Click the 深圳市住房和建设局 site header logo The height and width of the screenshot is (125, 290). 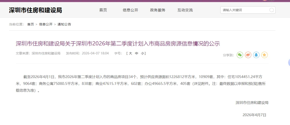click(x=35, y=10)
